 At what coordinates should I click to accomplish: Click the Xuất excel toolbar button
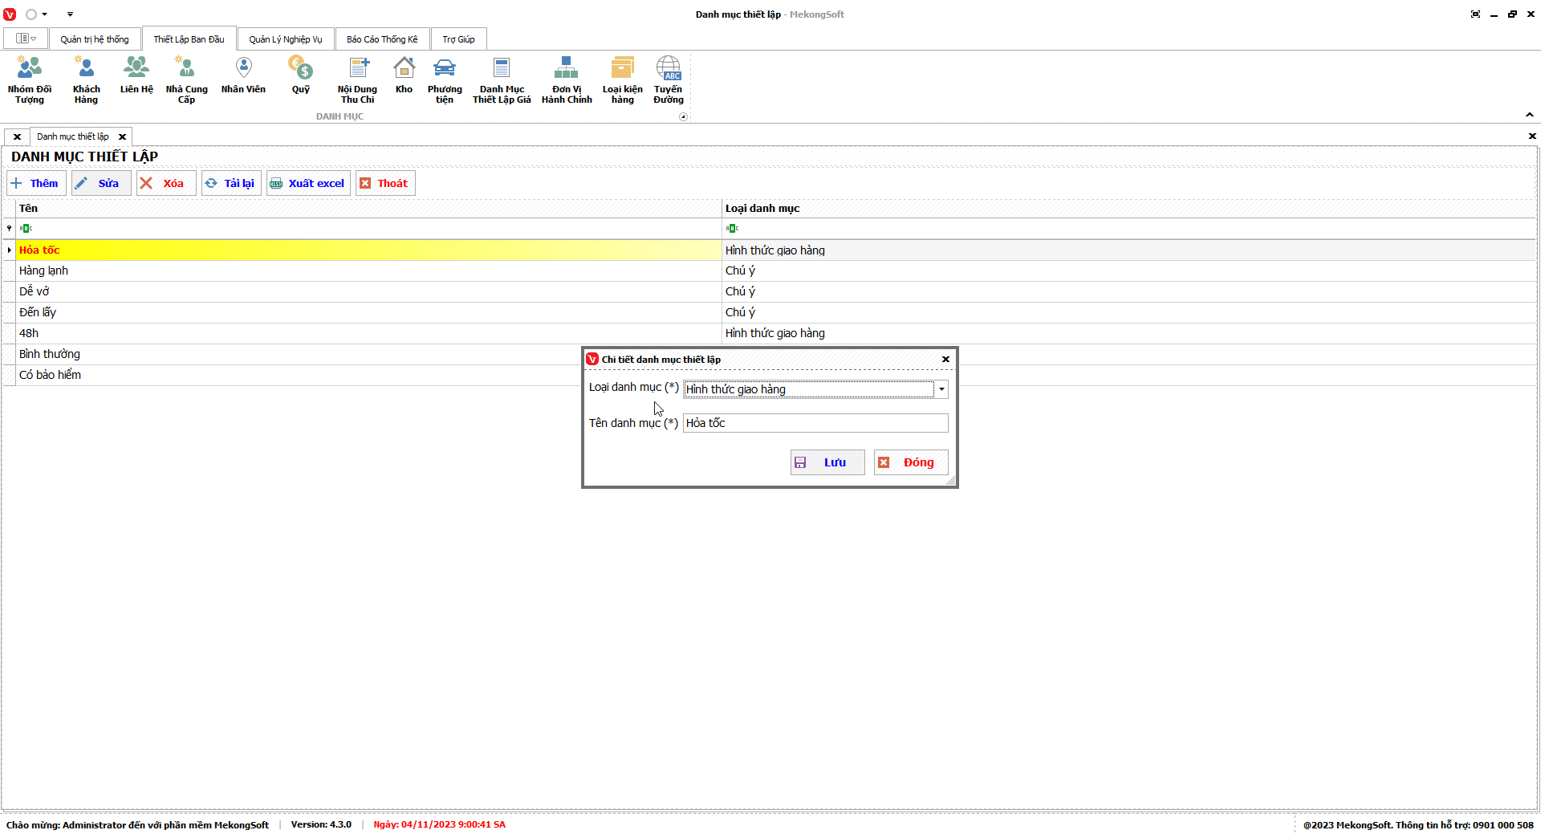[308, 183]
